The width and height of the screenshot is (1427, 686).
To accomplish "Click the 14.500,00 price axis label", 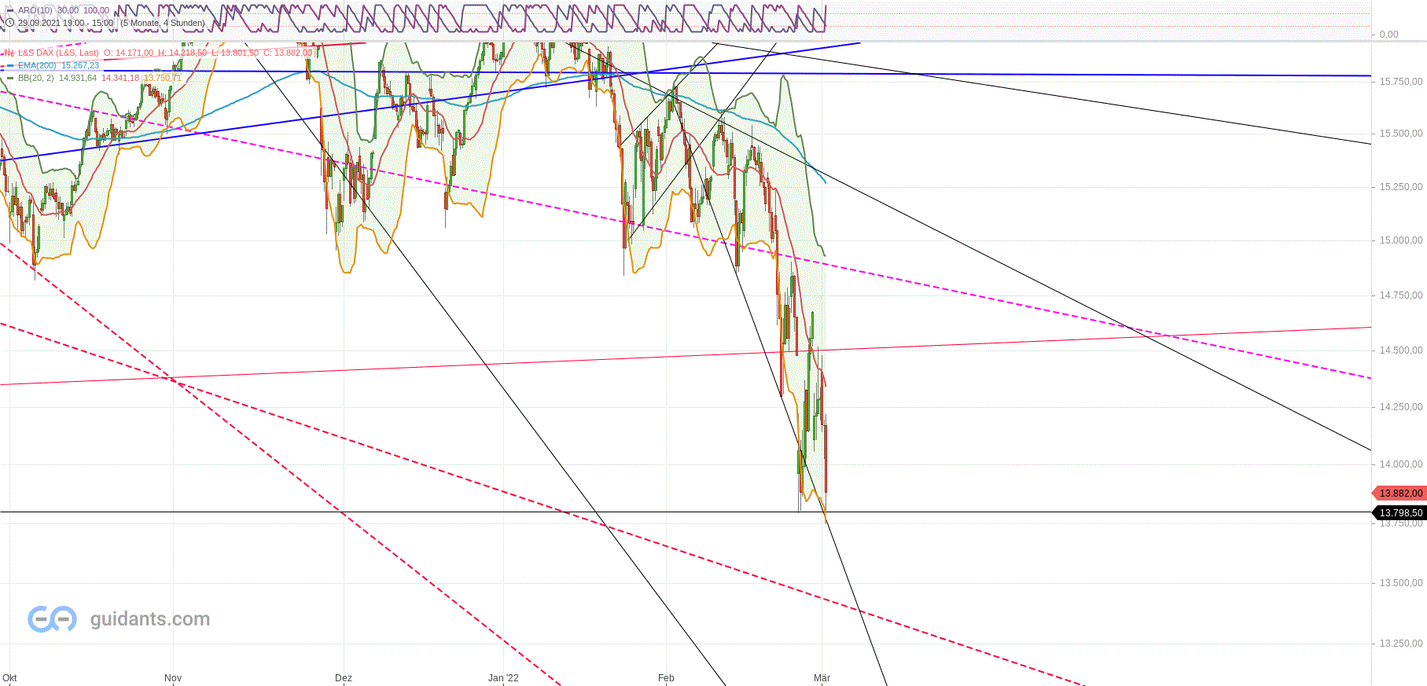I will pos(1401,350).
